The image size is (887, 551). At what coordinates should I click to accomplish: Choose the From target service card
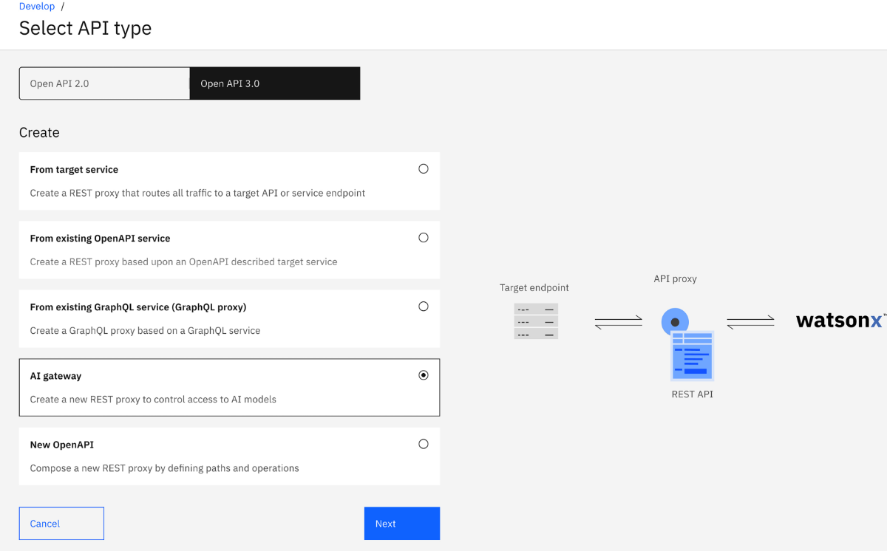coord(229,181)
